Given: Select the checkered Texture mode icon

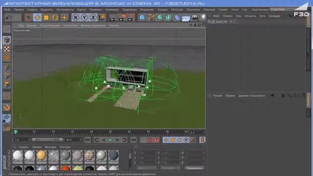Looking at the screenshot, I should pyautogui.click(x=6, y=49).
